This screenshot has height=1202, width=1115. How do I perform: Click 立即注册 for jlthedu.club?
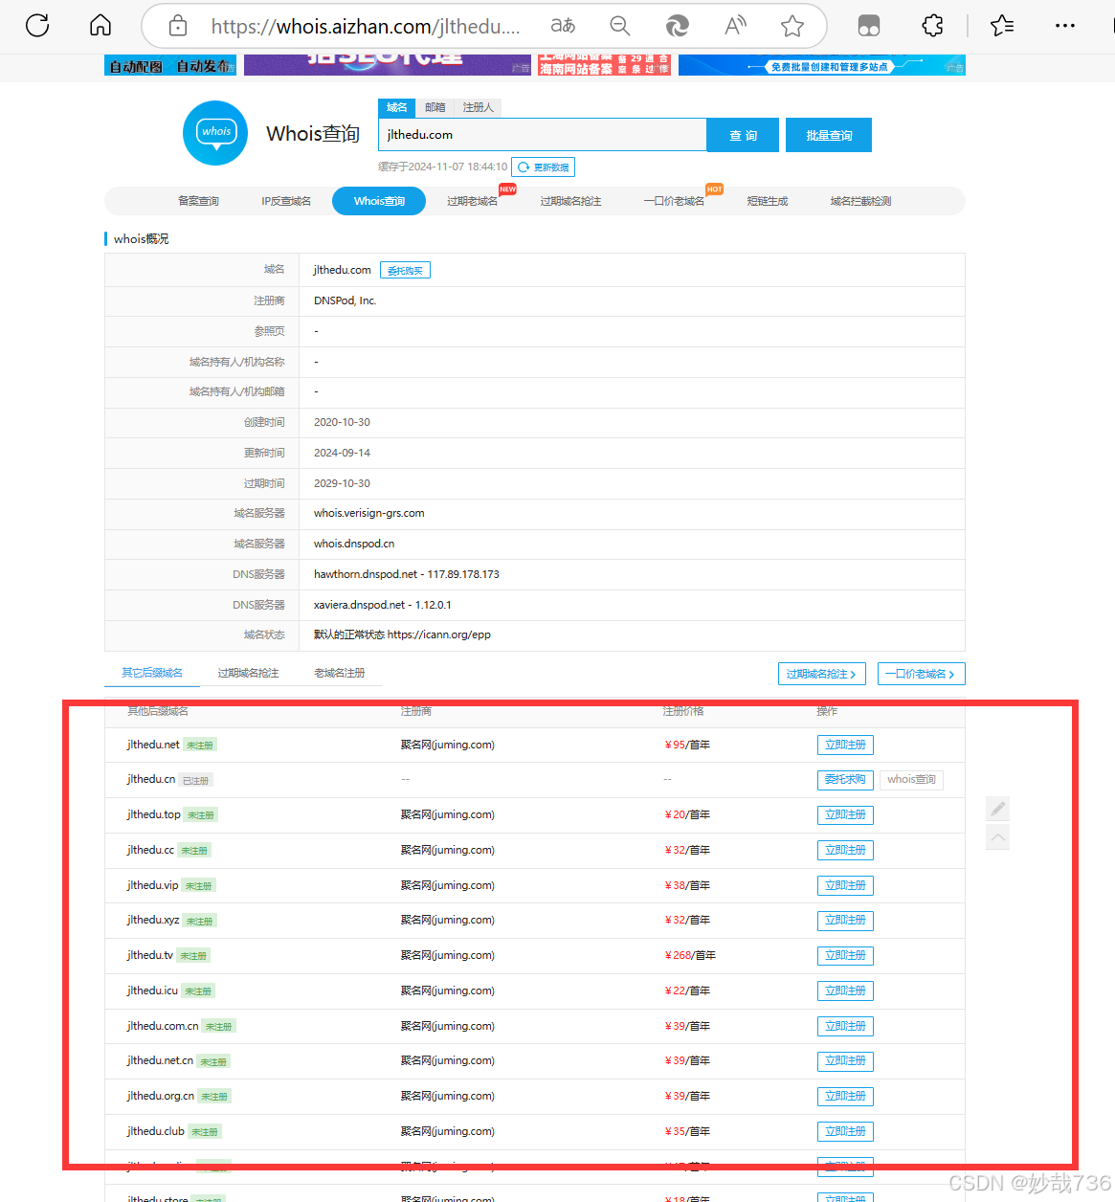[845, 1131]
